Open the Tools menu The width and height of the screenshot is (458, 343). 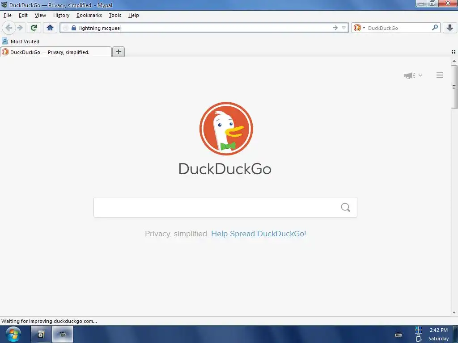pos(115,15)
